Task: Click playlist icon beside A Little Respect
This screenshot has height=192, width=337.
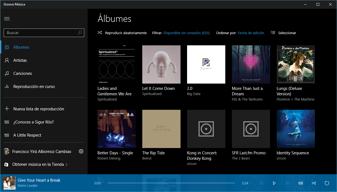Action: (x=7, y=135)
